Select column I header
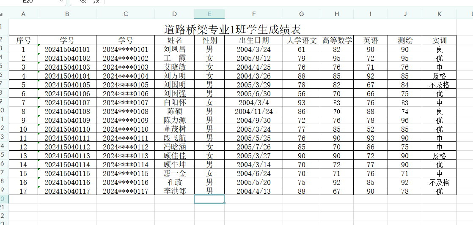 pos(371,14)
